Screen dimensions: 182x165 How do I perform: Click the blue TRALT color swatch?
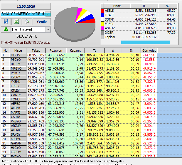coord(102,15)
